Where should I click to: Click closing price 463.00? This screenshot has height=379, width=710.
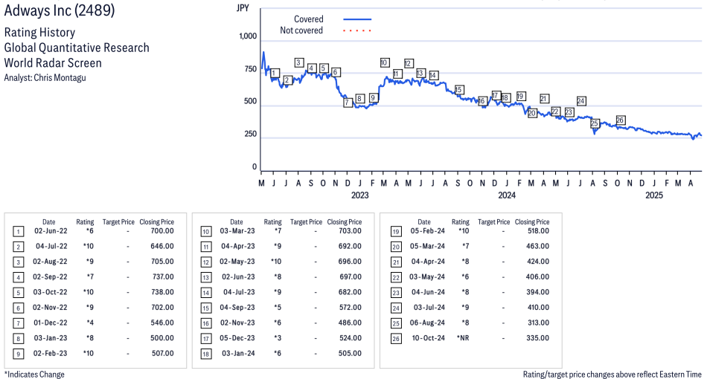537,246
